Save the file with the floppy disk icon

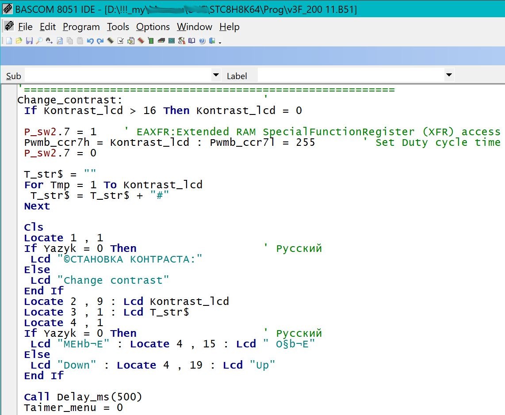pyautogui.click(x=29, y=41)
